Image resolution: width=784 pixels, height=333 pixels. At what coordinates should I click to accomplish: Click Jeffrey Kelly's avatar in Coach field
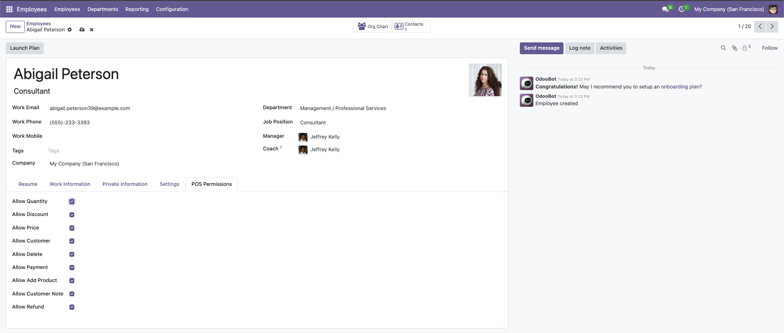click(x=303, y=150)
